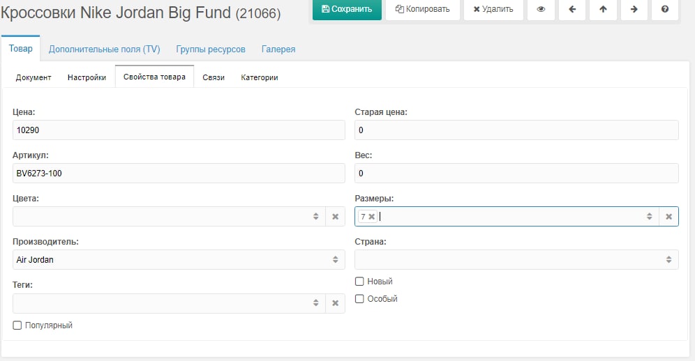Expand the Цвета dropdown arrow

[315, 217]
